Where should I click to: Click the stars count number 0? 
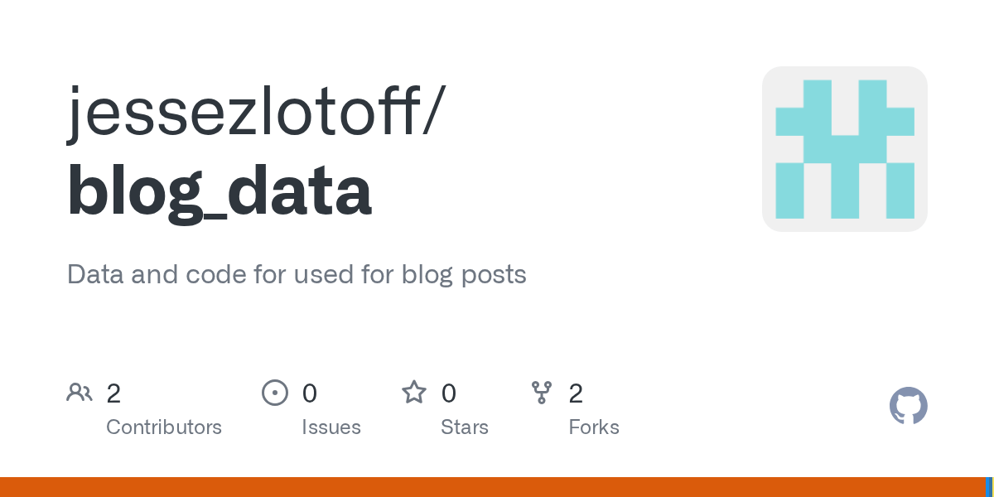click(449, 393)
